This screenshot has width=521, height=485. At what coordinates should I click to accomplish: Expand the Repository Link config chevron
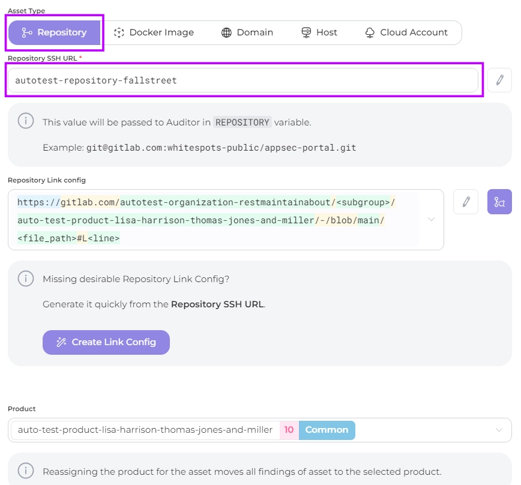click(x=431, y=220)
